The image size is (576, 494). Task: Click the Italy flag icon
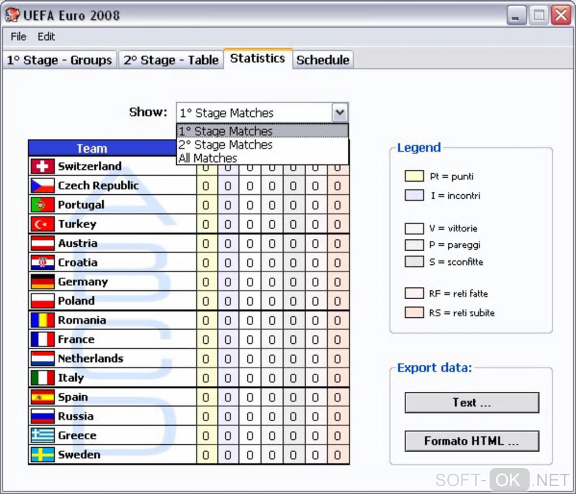[42, 378]
